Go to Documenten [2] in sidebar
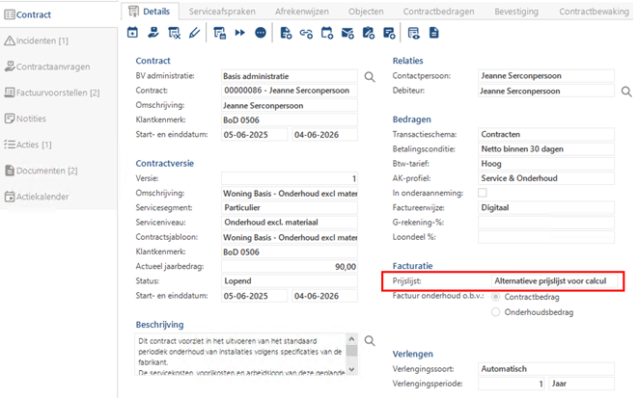The width and height of the screenshot is (638, 398). coord(42,171)
